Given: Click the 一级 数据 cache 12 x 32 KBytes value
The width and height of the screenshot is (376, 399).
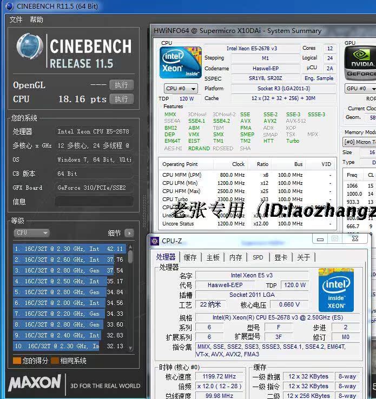Looking at the screenshot, I should 308,376.
